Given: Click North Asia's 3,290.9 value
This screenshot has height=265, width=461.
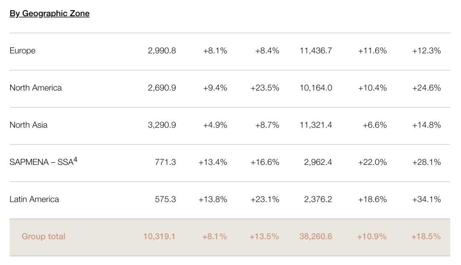Looking at the screenshot, I should point(162,125).
